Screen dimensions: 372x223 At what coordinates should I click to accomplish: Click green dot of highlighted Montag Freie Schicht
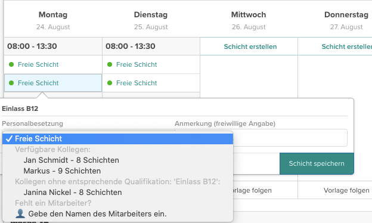click(11, 83)
